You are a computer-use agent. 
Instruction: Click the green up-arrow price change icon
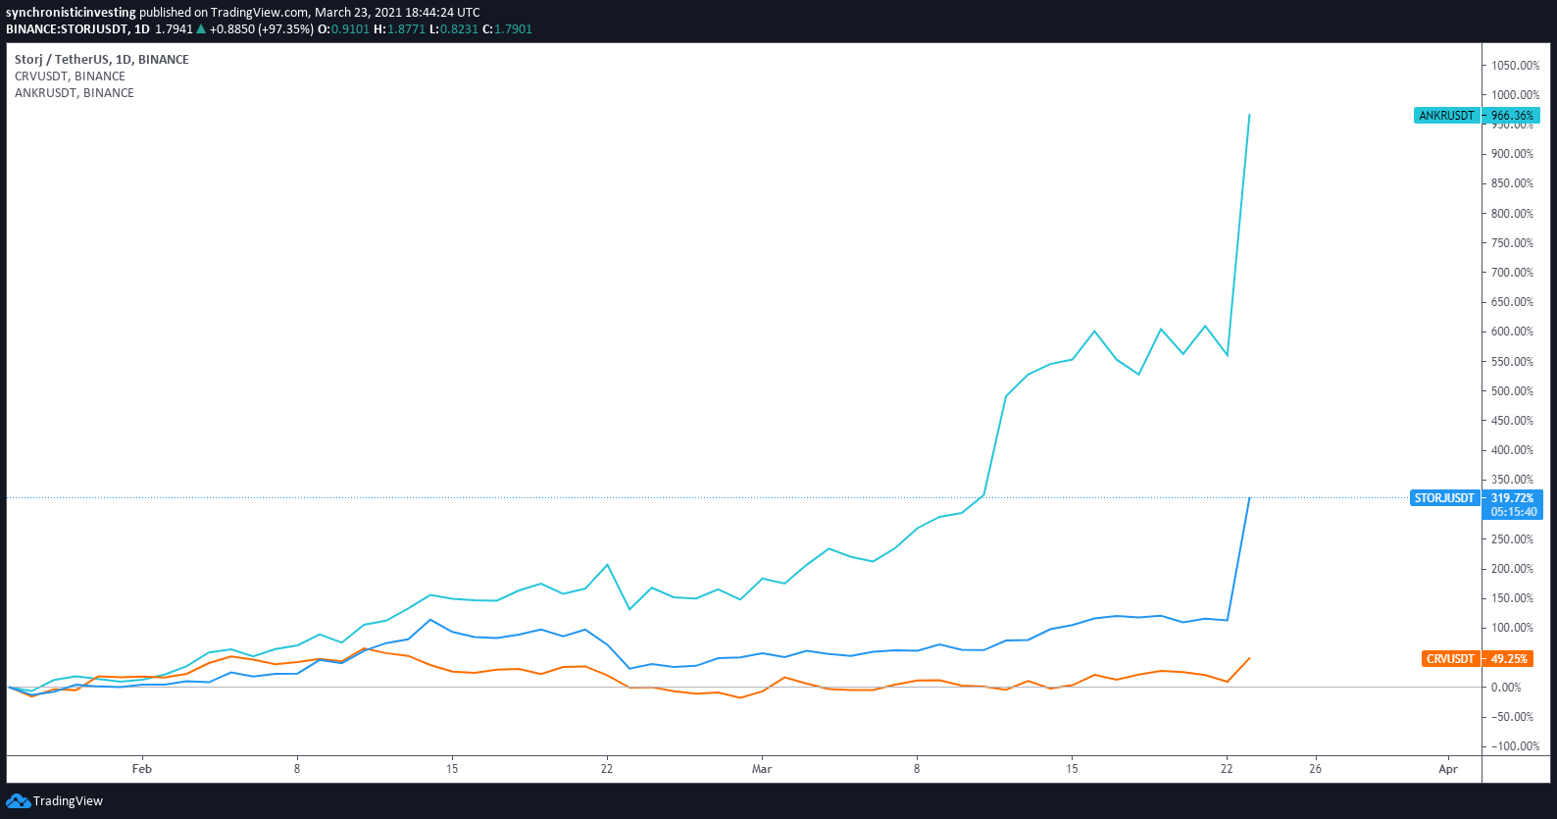201,29
